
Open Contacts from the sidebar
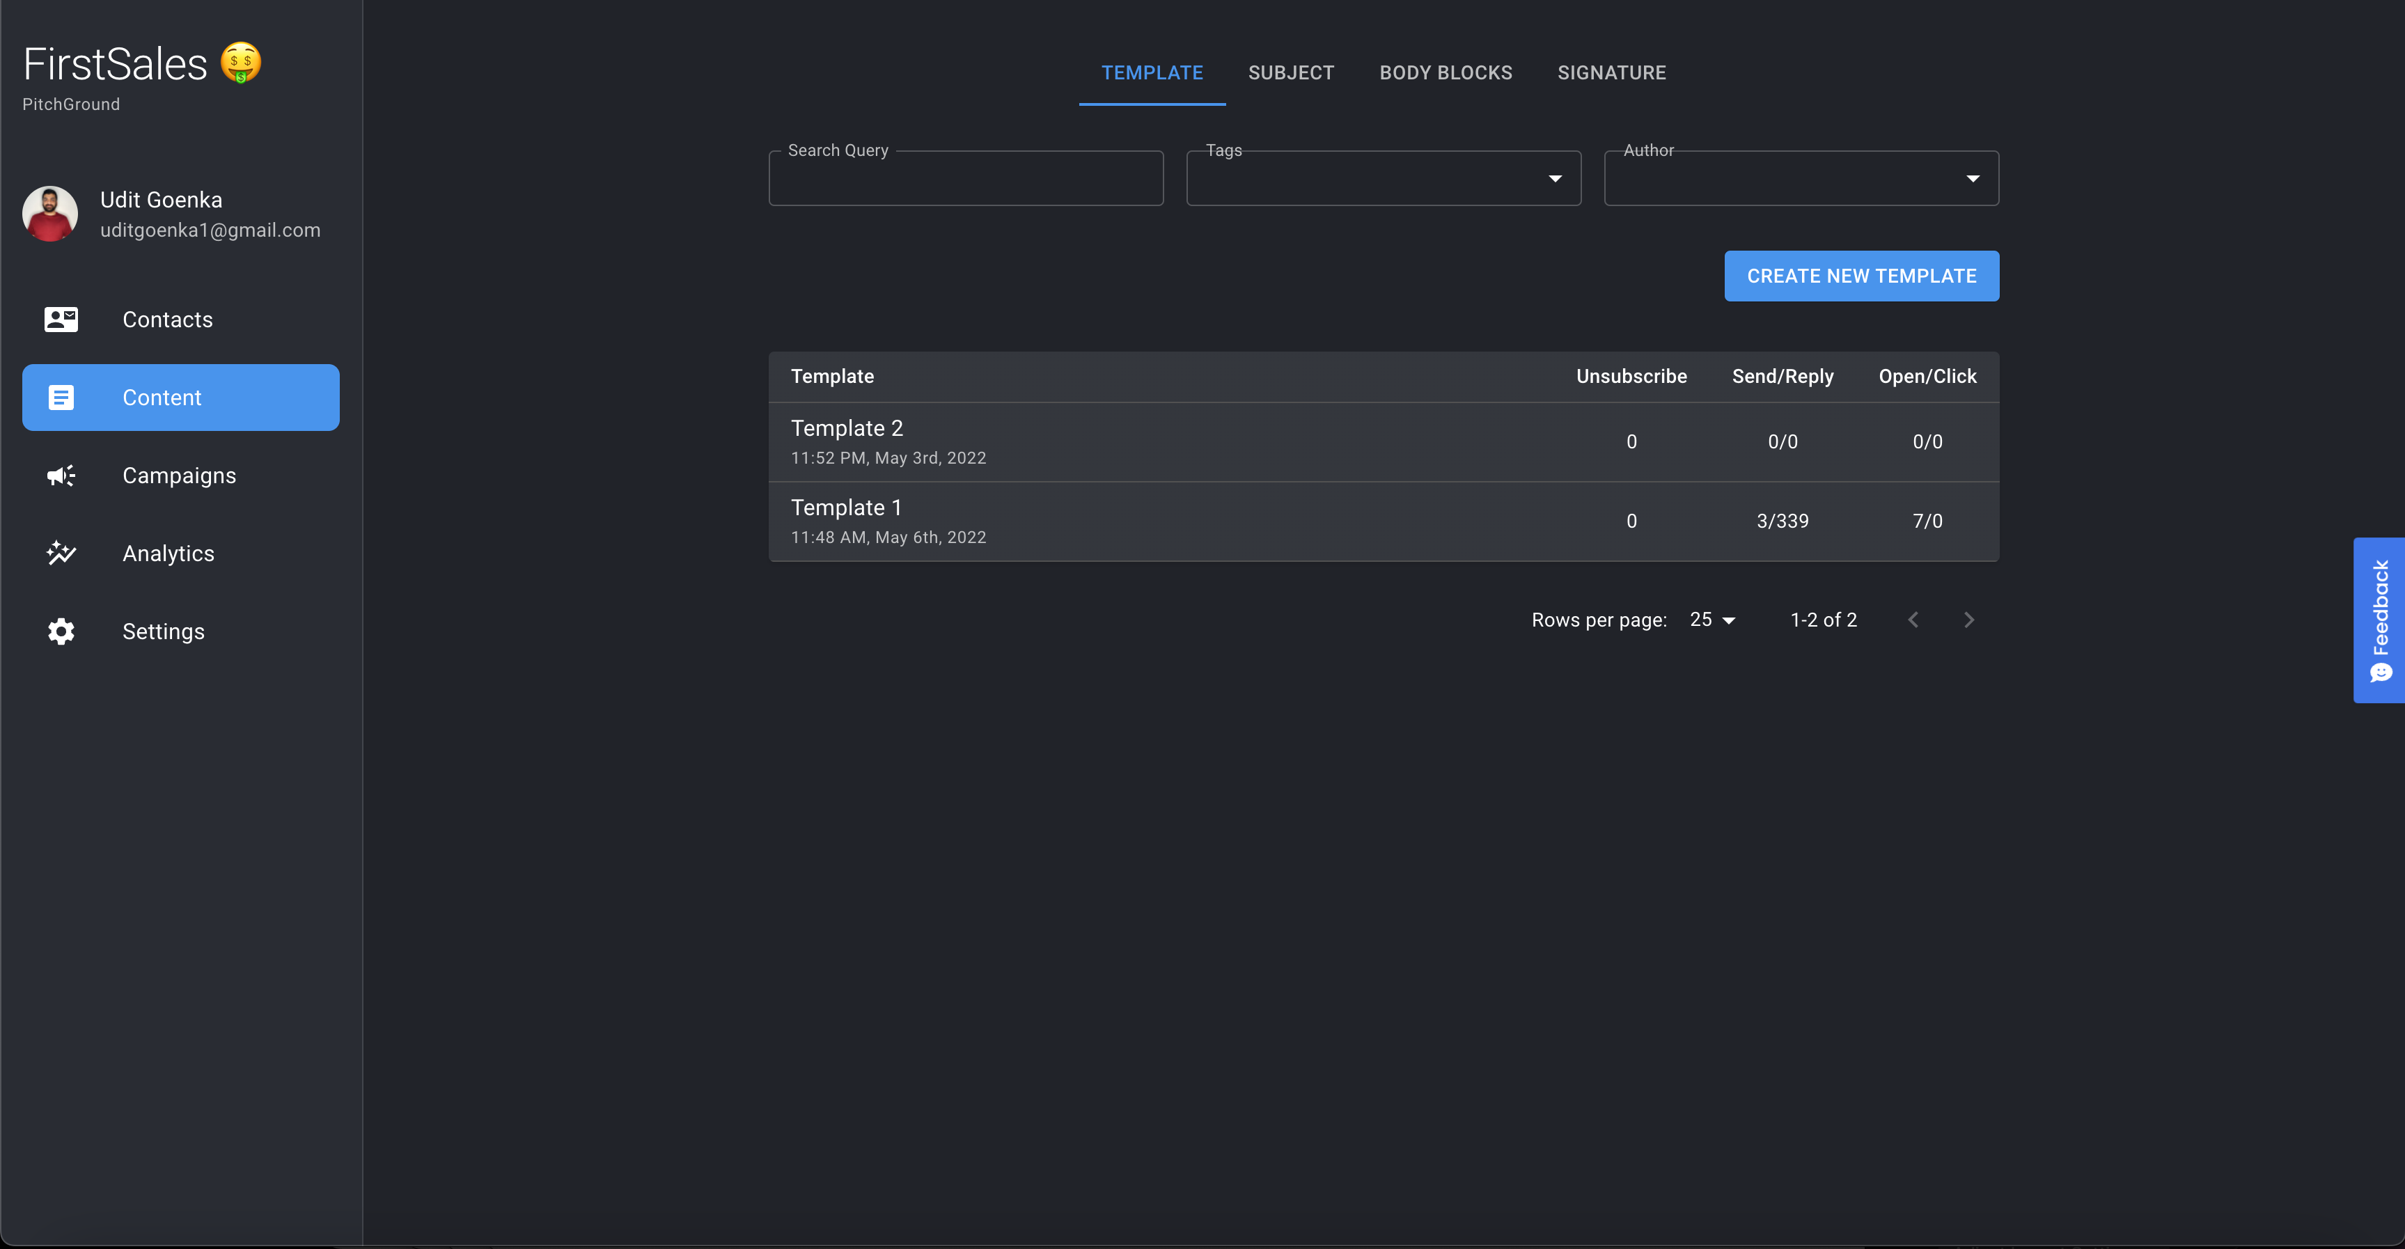pos(168,320)
